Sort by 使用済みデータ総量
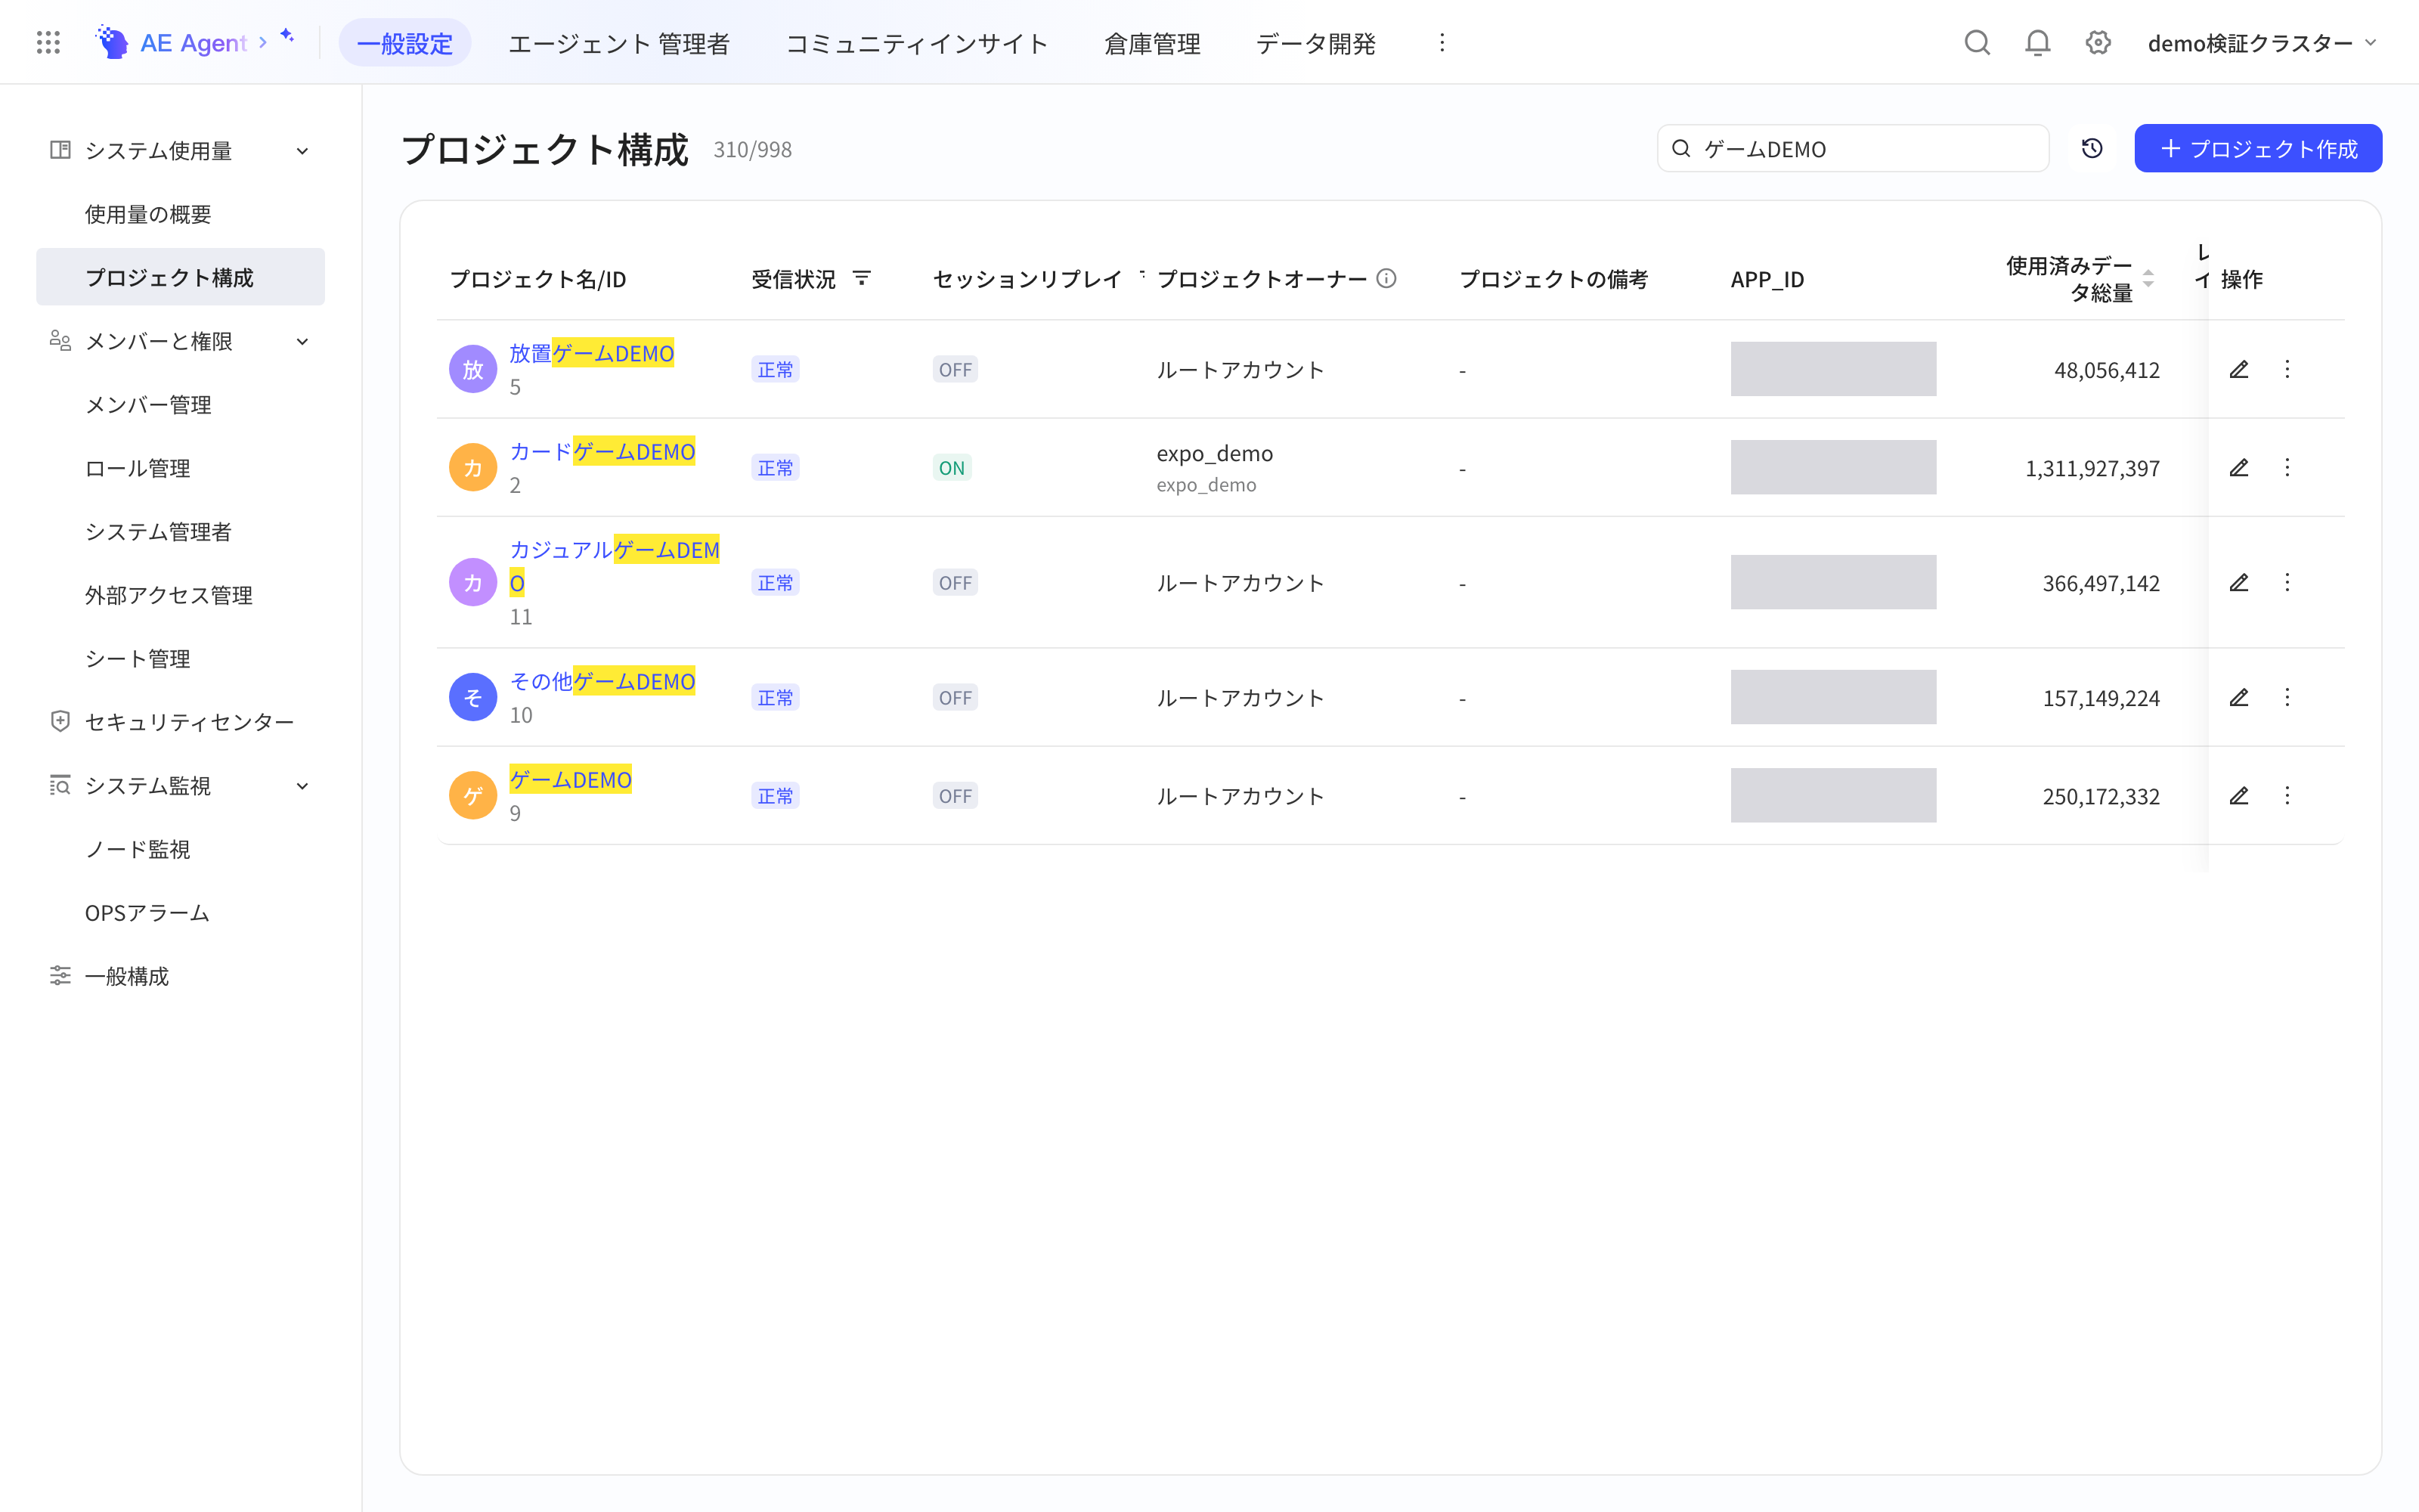This screenshot has height=1512, width=2419. coord(2148,278)
